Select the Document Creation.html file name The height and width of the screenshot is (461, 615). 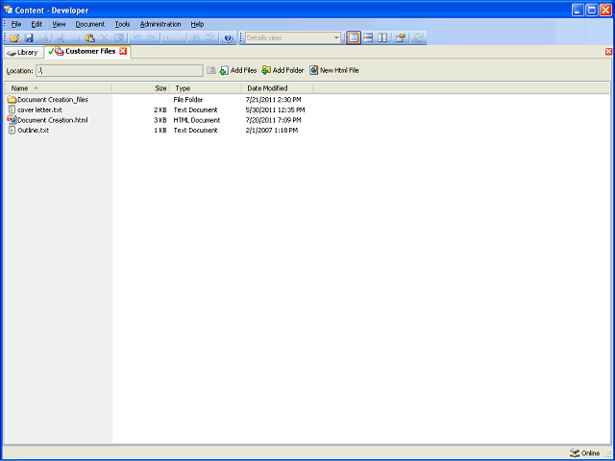coord(53,120)
